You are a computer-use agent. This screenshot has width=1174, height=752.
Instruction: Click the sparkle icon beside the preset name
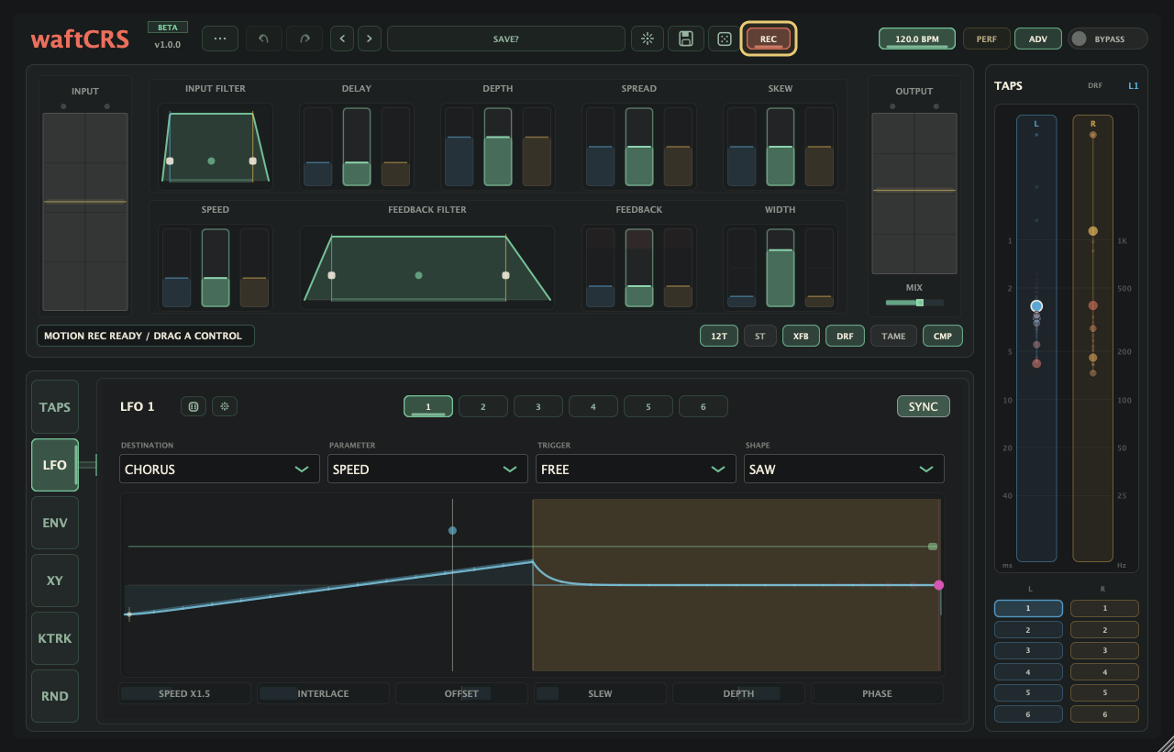pyautogui.click(x=648, y=39)
